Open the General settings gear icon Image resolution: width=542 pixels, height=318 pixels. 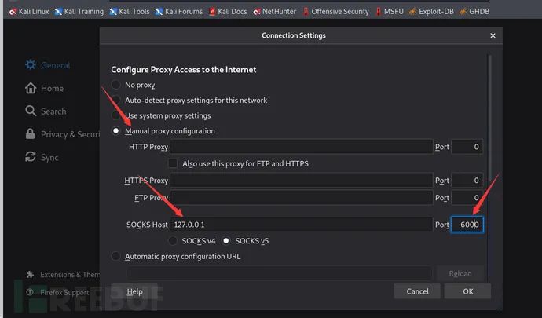pos(31,64)
